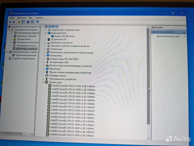Click the Процессоры chip icon
Image resolution: width=194 pixels, height=146 pixels.
(x=46, y=82)
